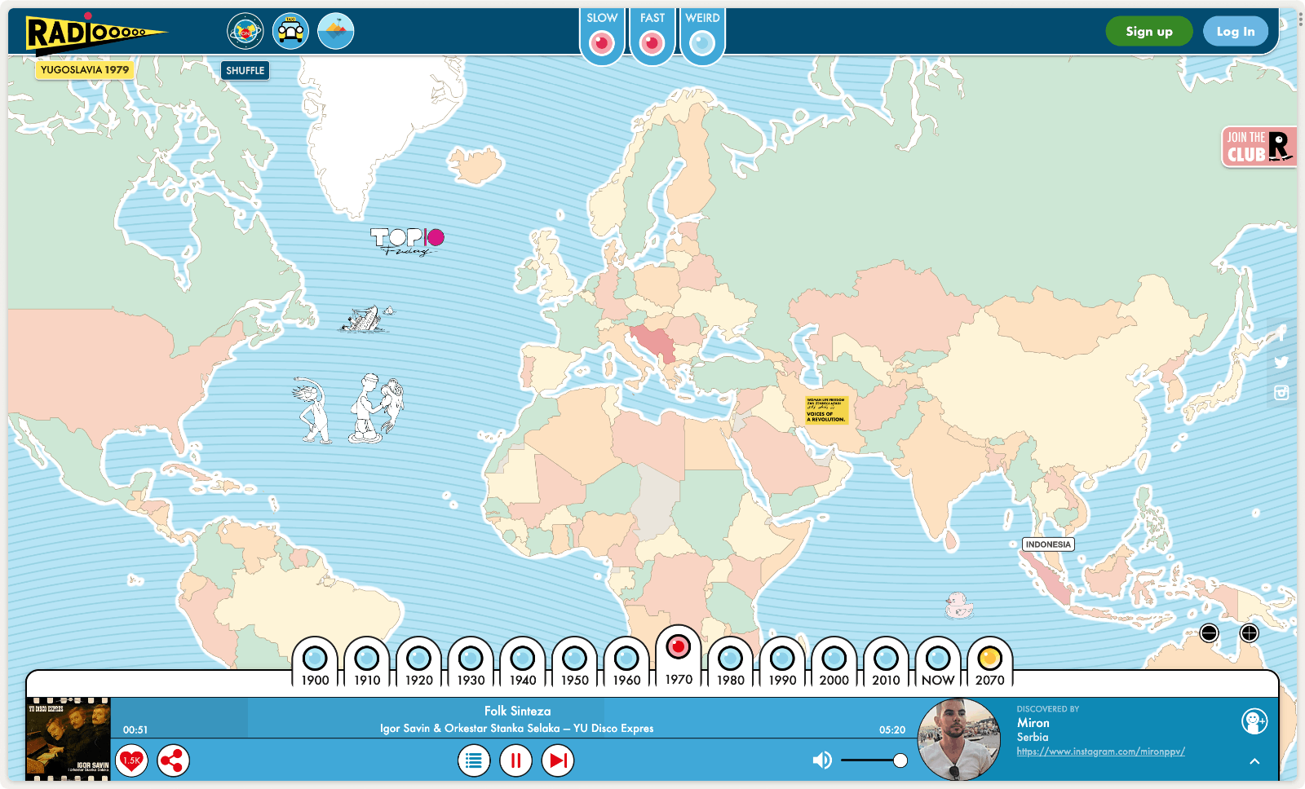This screenshot has height=789, width=1305.
Task: Select the 1980 decade tab
Action: click(730, 659)
